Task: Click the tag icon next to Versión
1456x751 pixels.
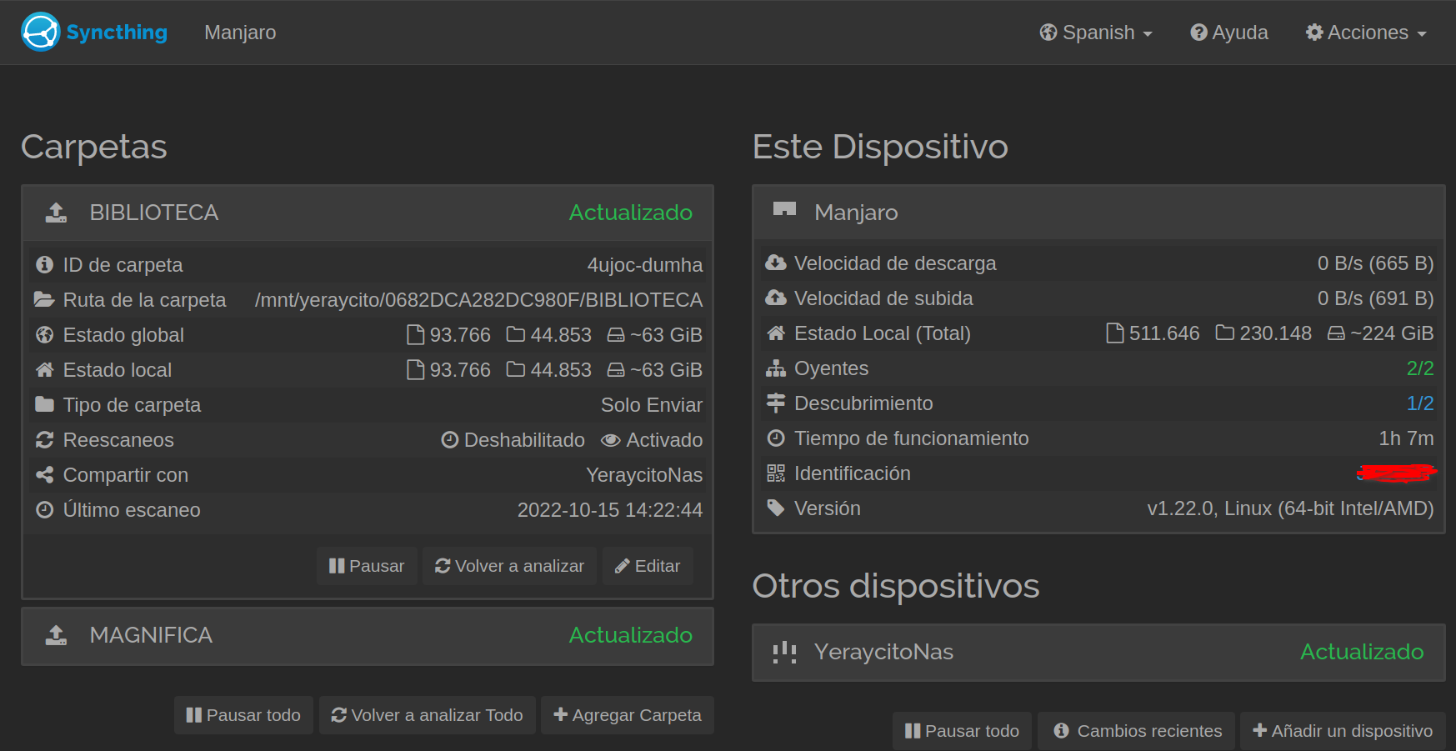Action: click(x=776, y=508)
